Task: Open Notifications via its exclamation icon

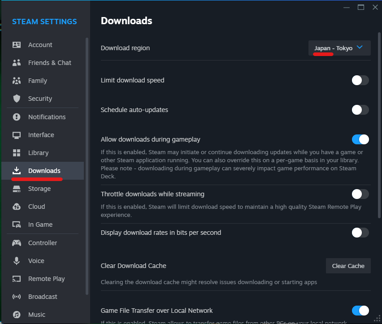Action: (17, 117)
